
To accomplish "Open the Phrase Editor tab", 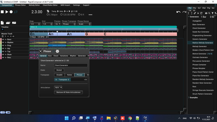I will 20,5.
